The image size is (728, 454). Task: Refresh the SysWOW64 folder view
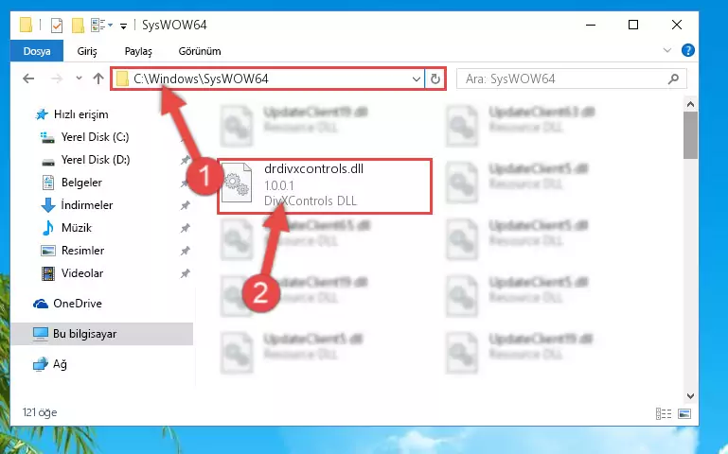pyautogui.click(x=435, y=79)
